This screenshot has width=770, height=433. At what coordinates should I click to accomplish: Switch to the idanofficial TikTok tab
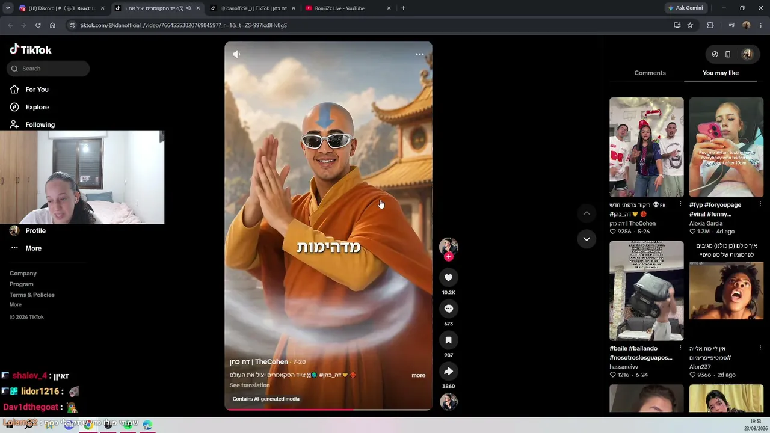253,8
